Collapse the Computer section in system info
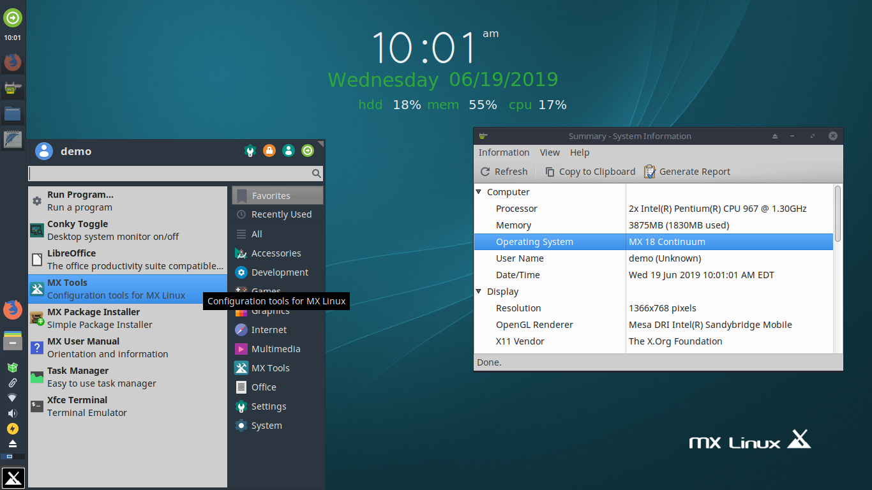872x490 pixels. [479, 191]
